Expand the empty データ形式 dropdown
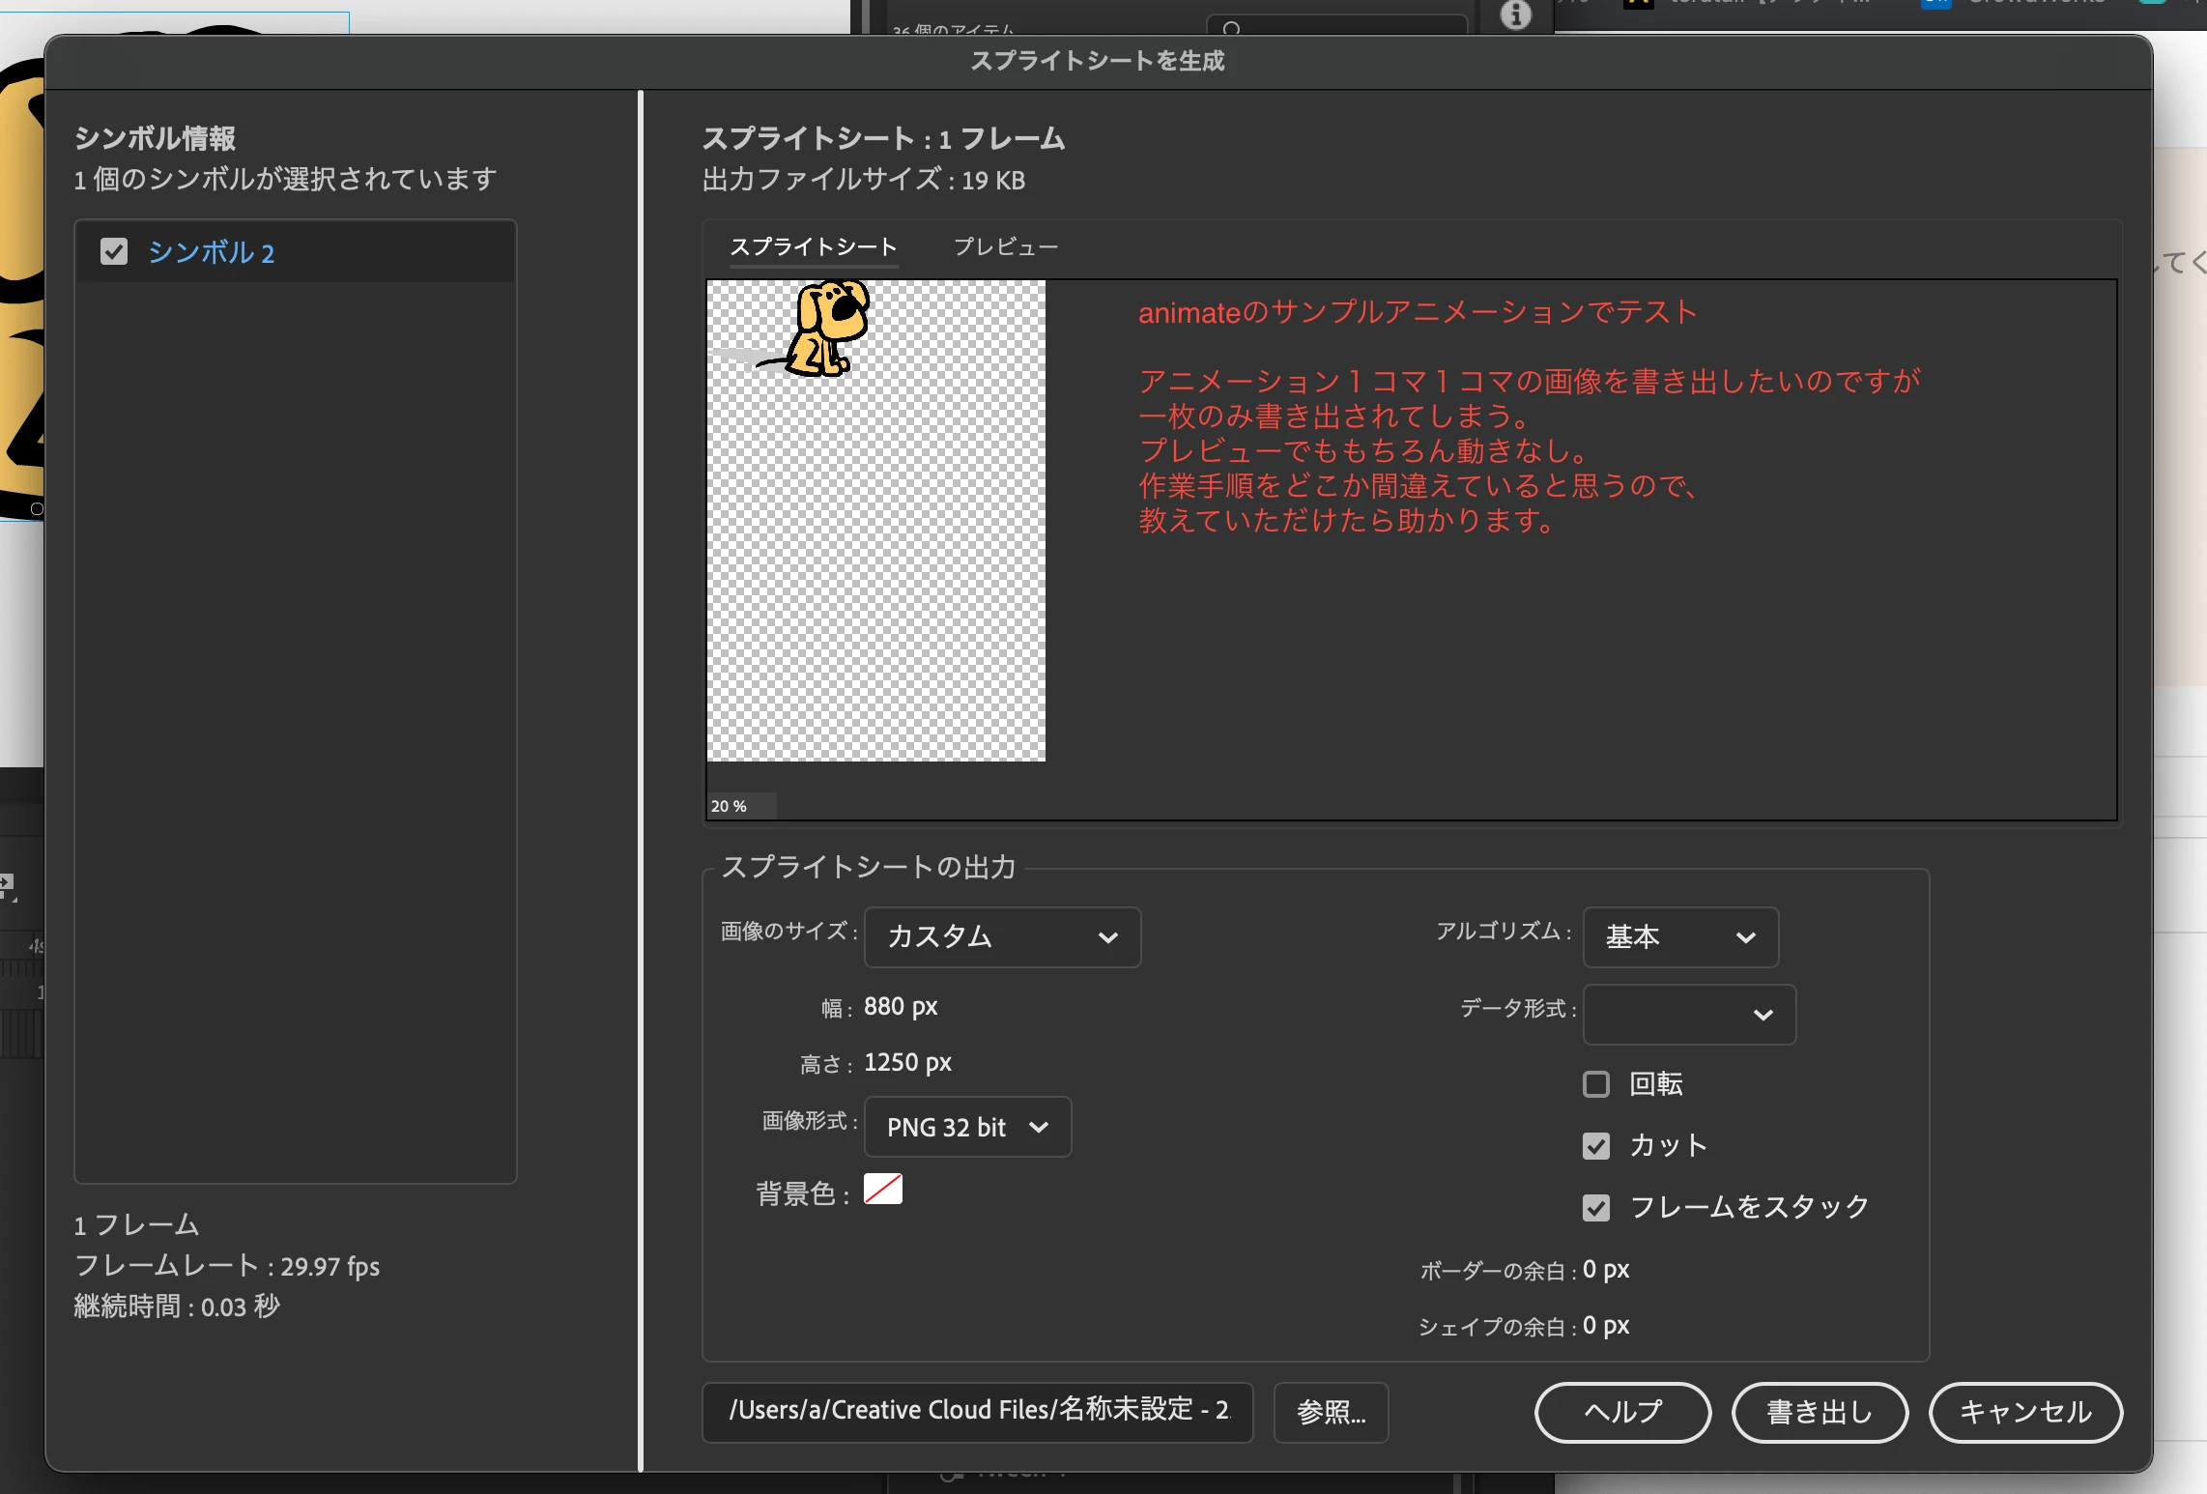Image resolution: width=2207 pixels, height=1494 pixels. click(1688, 1015)
